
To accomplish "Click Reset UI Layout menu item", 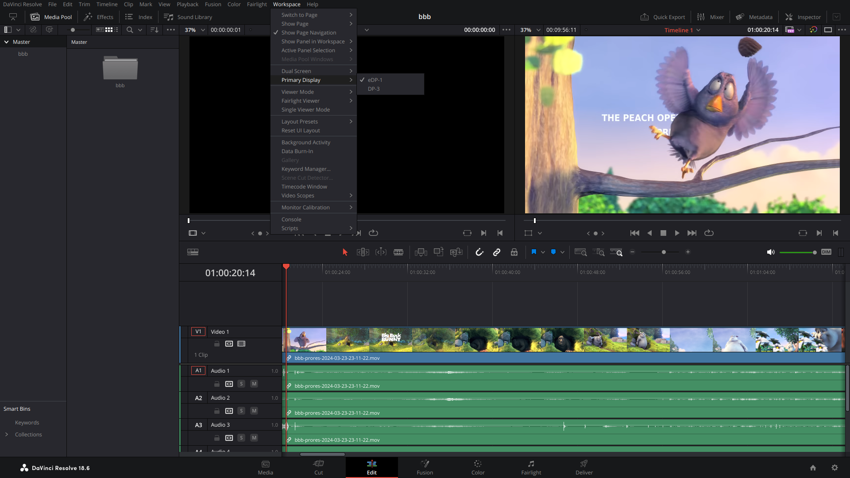I will tap(313, 131).
